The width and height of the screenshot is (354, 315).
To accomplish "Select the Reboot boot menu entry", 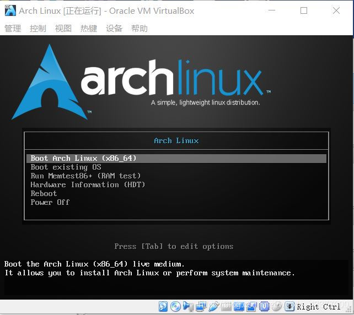I will pyautogui.click(x=176, y=193).
